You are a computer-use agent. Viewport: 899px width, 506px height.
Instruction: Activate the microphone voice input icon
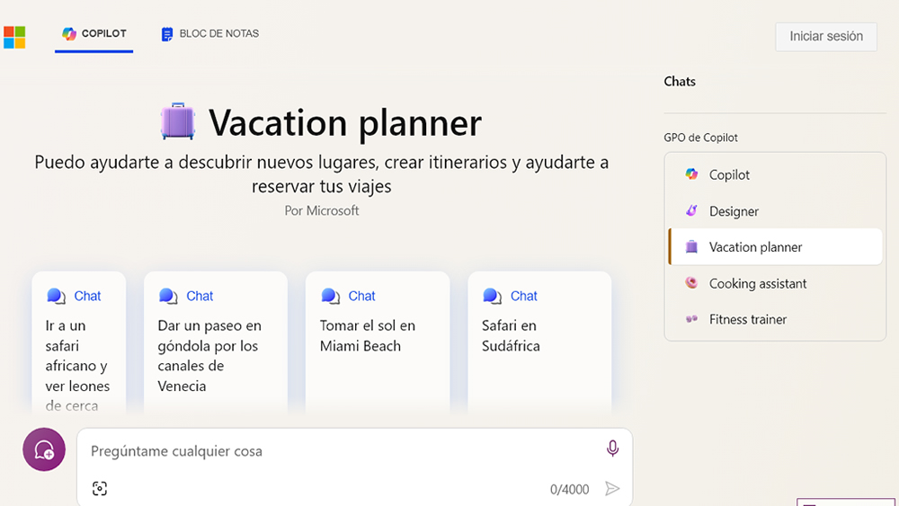coord(612,448)
